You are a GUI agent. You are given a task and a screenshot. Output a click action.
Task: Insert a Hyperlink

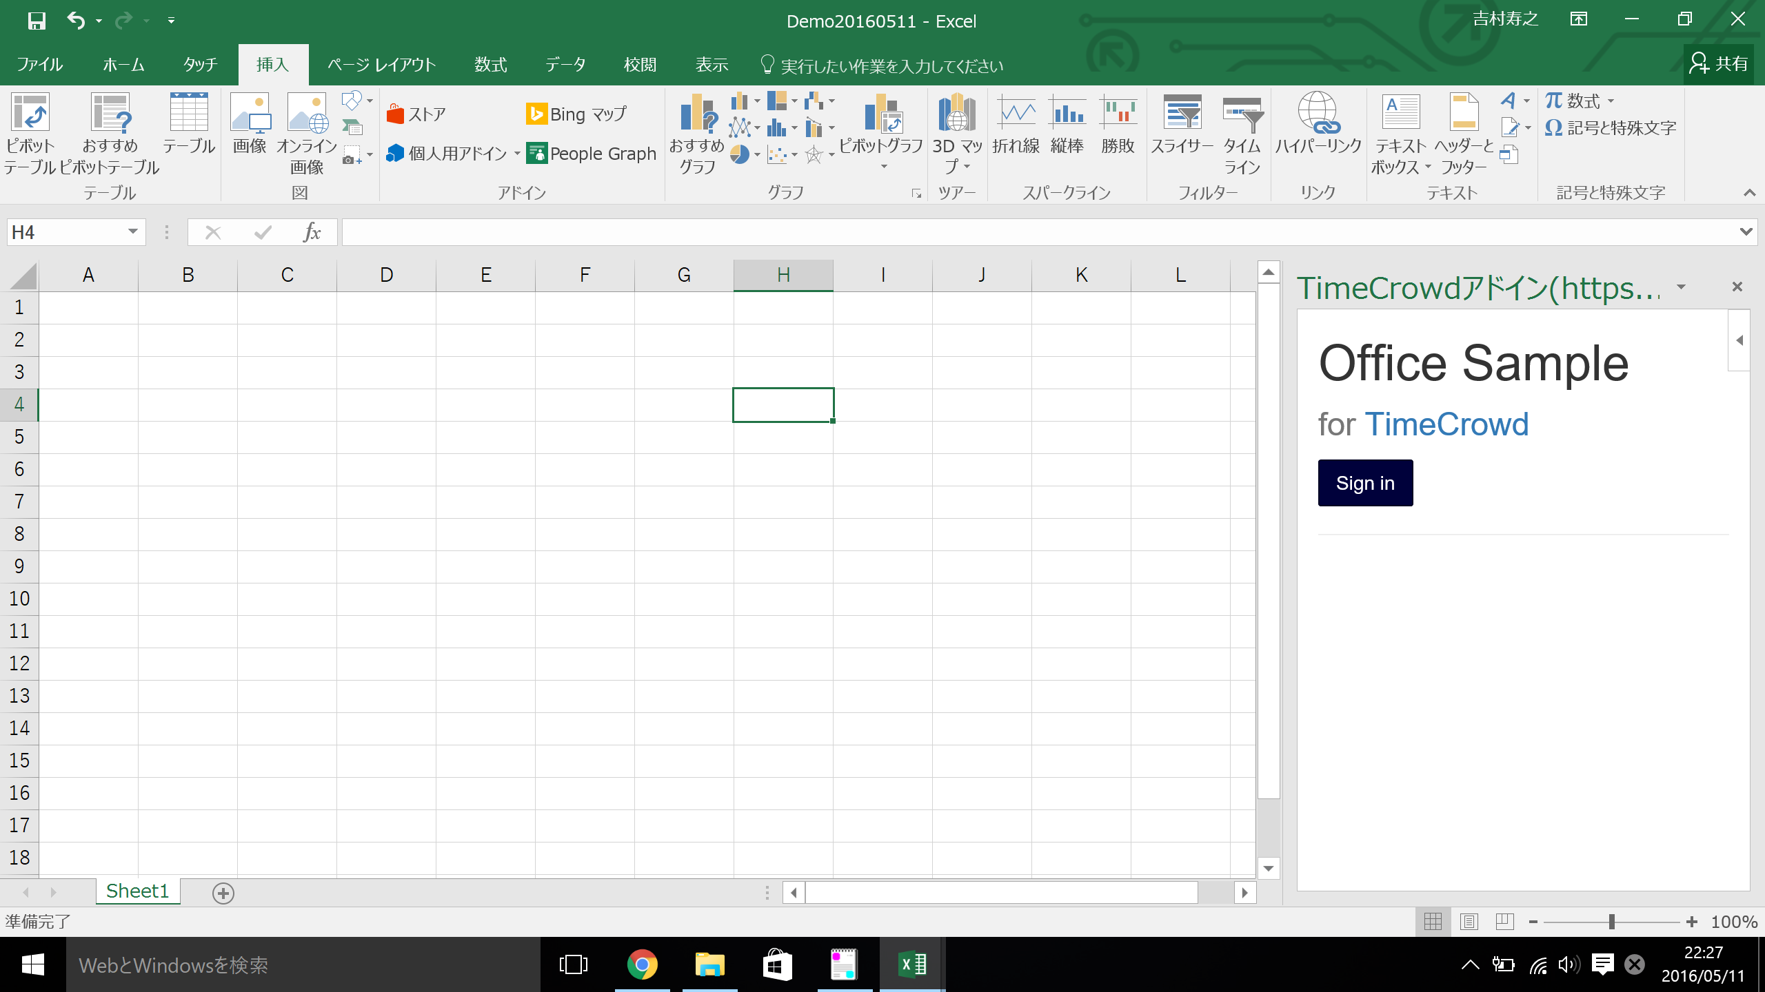point(1318,124)
